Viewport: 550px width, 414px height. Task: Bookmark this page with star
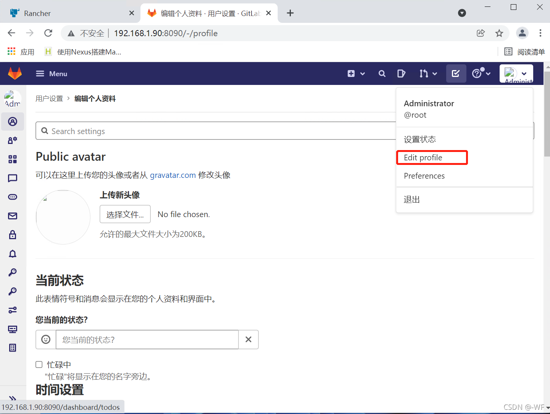pyautogui.click(x=499, y=33)
